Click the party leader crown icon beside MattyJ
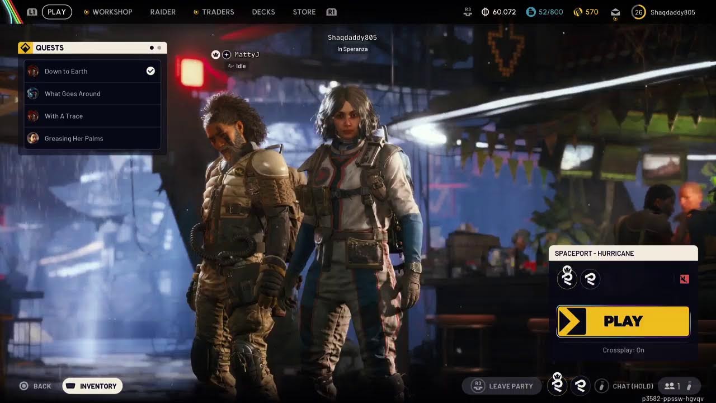The width and height of the screenshot is (716, 403). pyautogui.click(x=215, y=54)
